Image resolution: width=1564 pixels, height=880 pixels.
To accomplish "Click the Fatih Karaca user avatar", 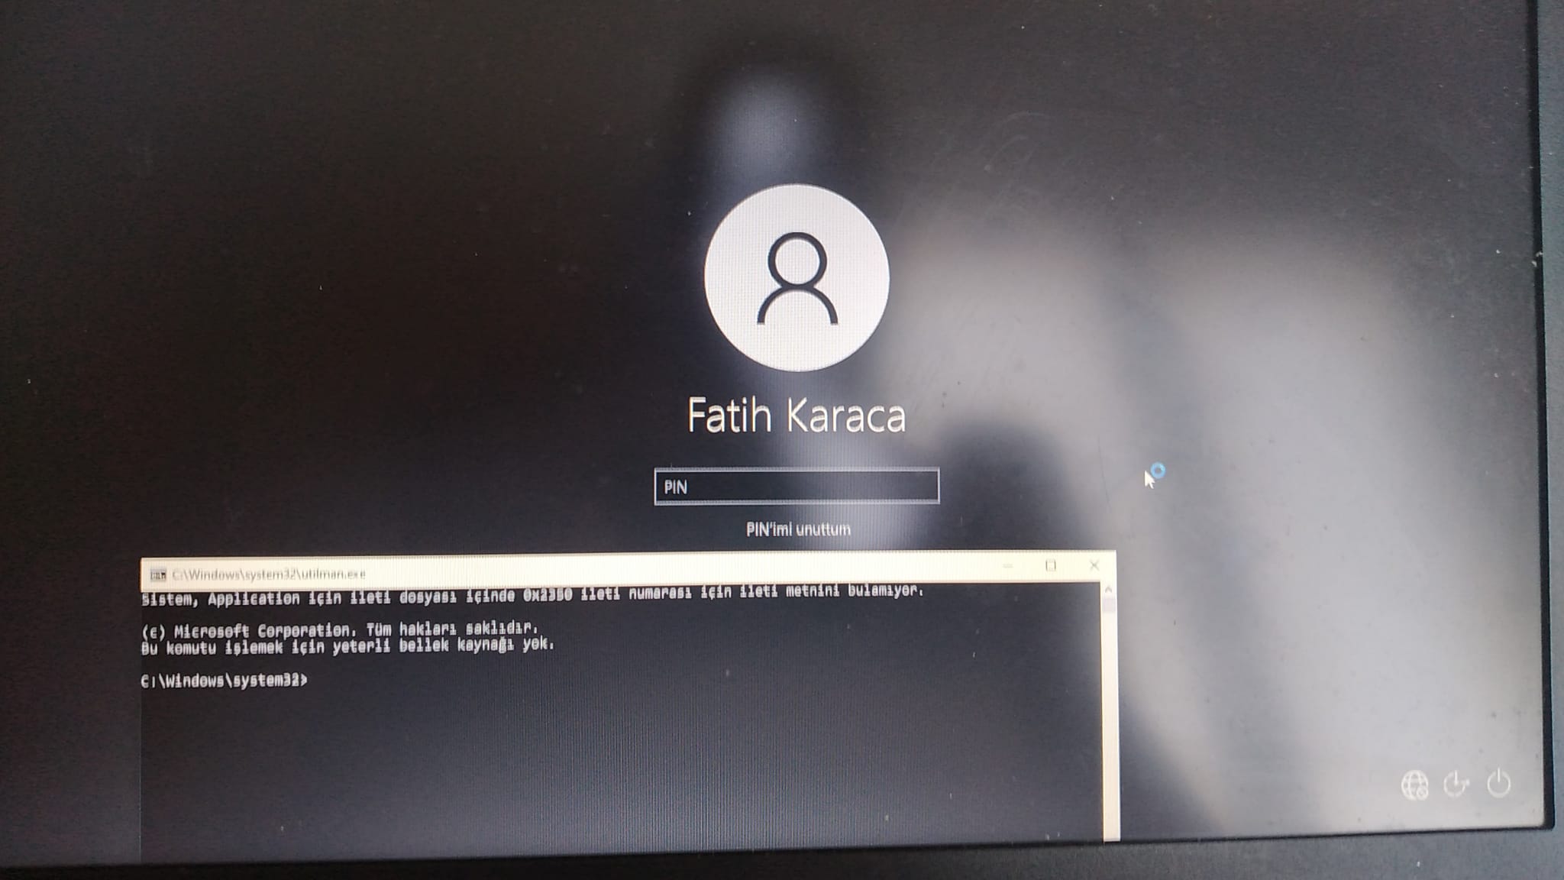I will coord(797,278).
